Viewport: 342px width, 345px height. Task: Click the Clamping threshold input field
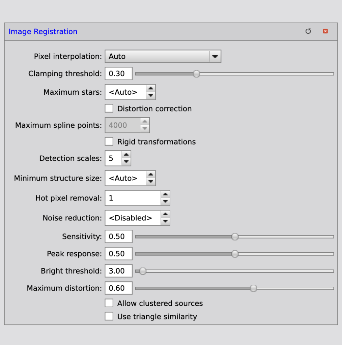[118, 74]
